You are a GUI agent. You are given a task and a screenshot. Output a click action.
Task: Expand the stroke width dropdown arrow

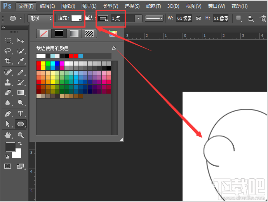(138, 18)
